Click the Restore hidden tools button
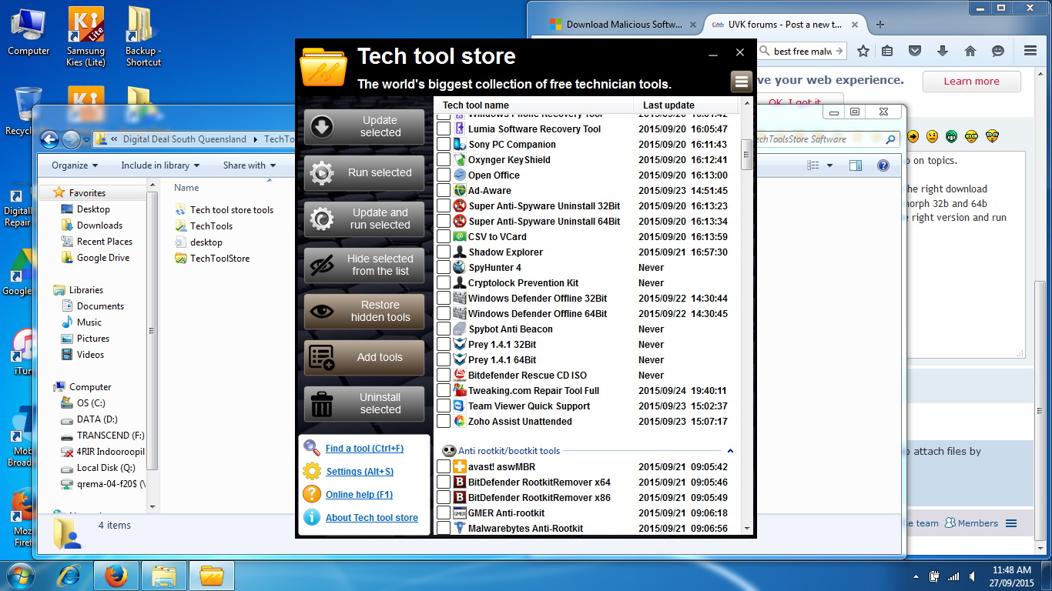Screen dimensions: 1052x591 364,312
